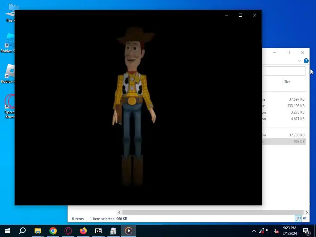Maximize the File Explorer window

(x=288, y=52)
